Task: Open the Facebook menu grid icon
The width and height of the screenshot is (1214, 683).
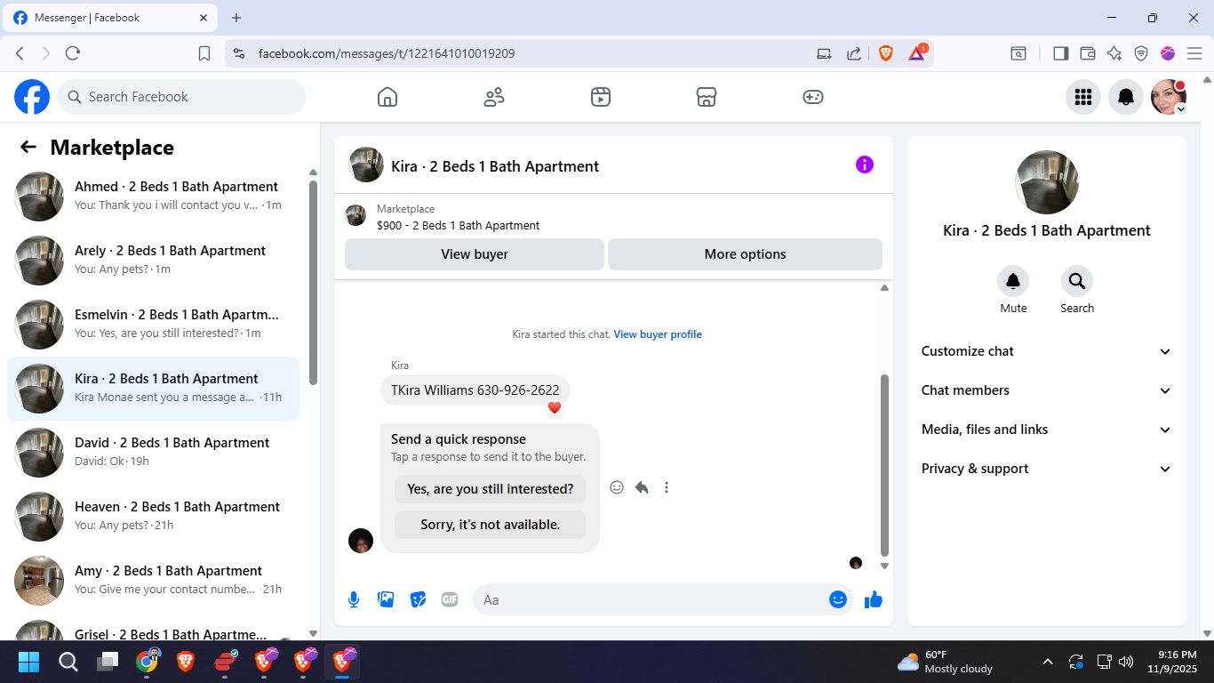Action: pos(1083,97)
